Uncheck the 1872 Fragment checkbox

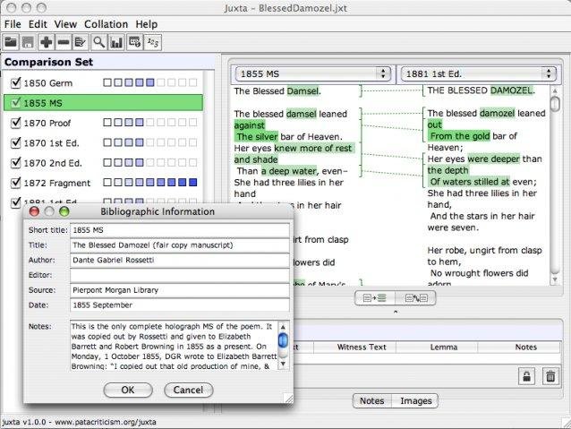point(15,183)
